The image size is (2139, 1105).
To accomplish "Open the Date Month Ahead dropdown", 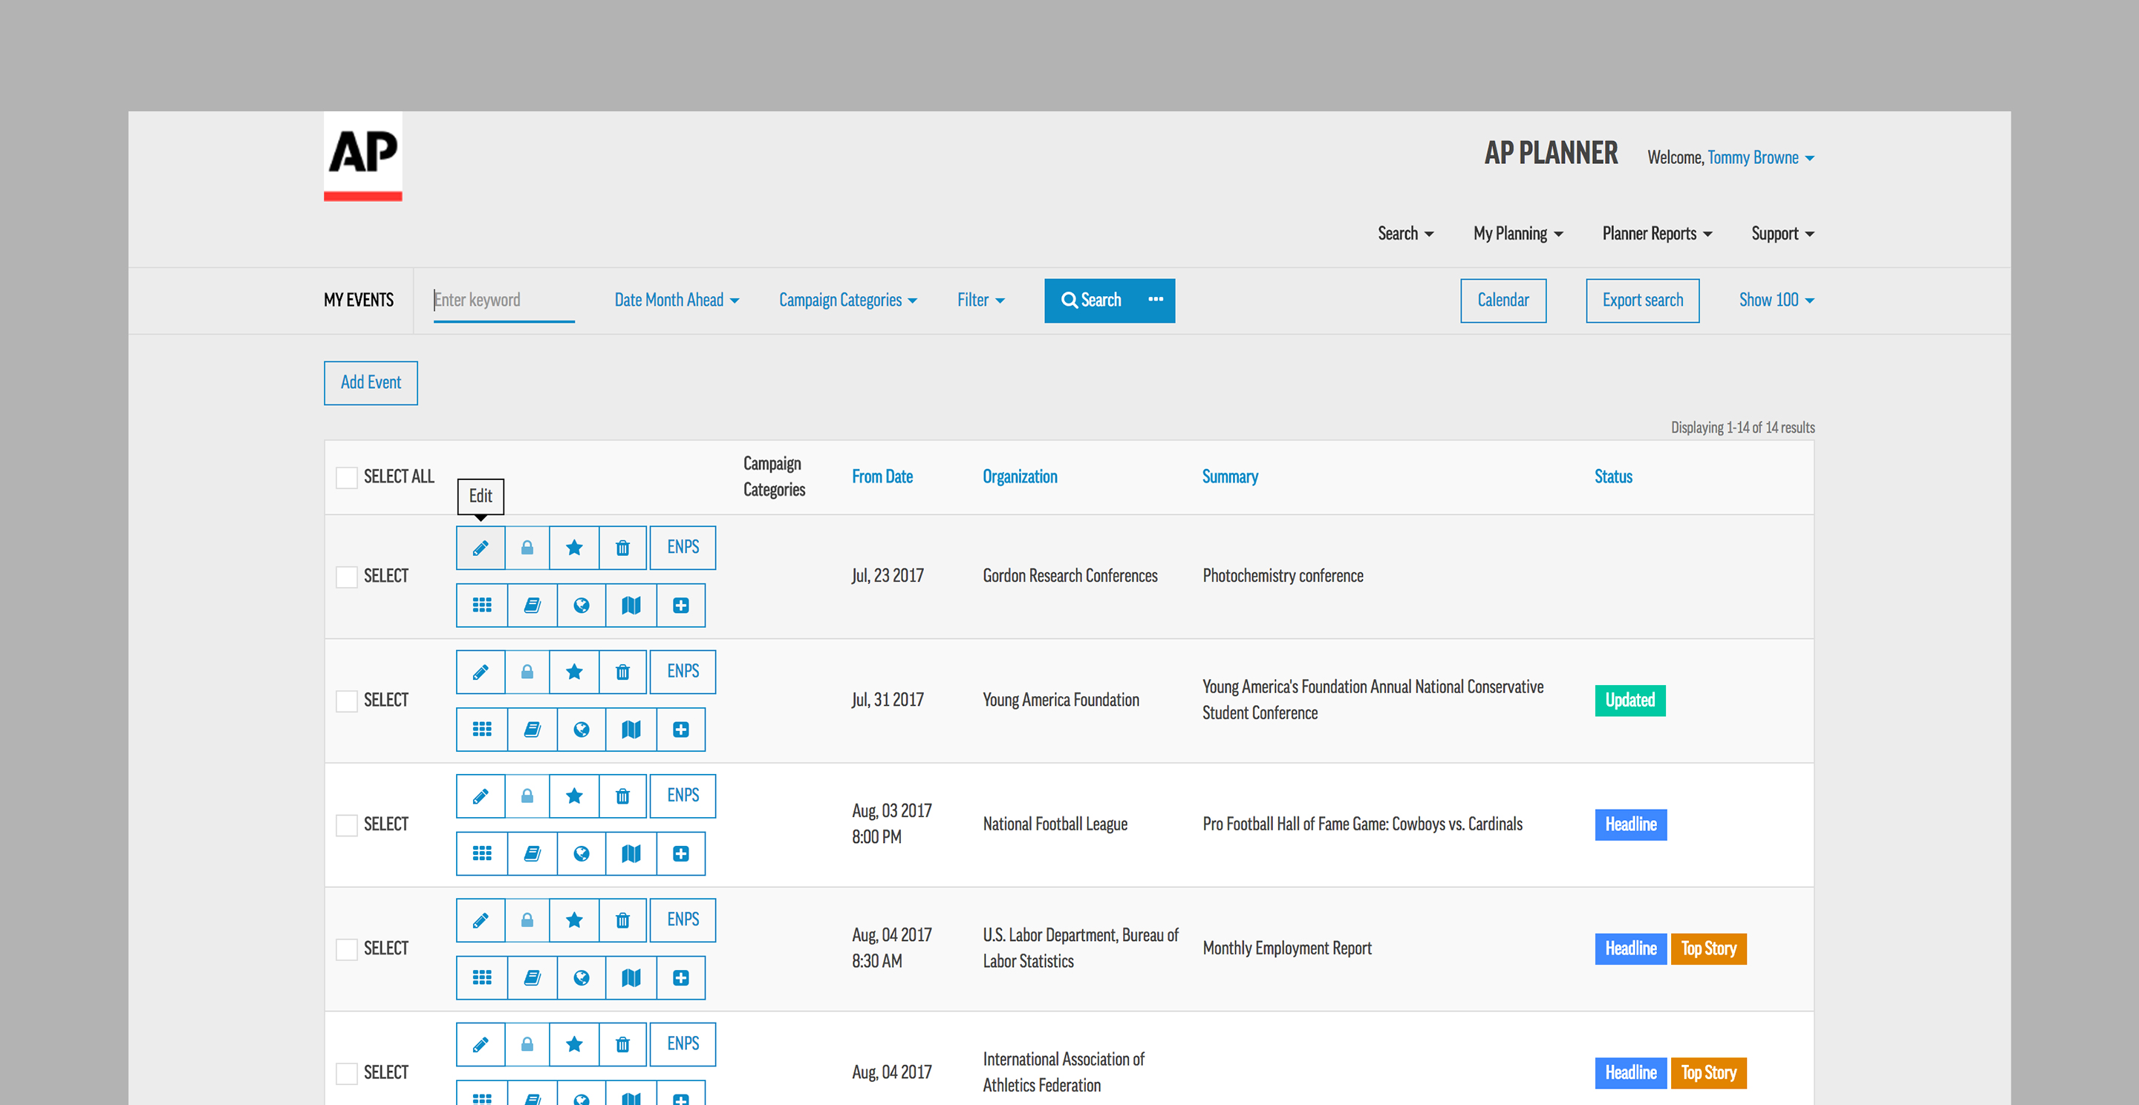I will pyautogui.click(x=677, y=301).
